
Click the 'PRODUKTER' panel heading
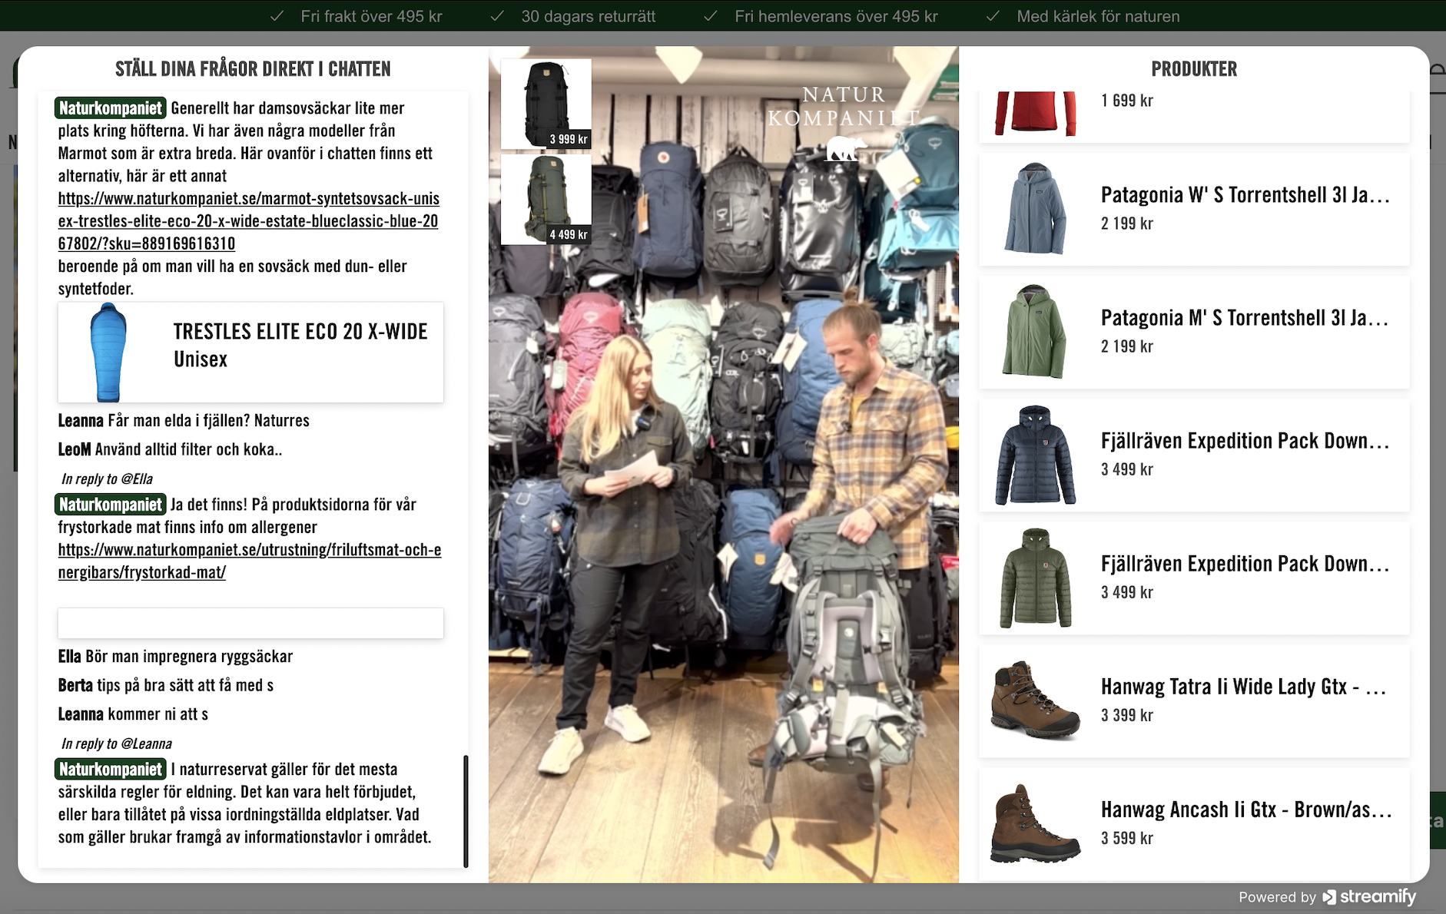coord(1194,69)
